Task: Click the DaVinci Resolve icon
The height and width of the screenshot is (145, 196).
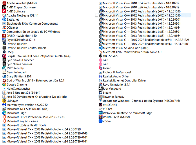Action: click(x=4, y=44)
